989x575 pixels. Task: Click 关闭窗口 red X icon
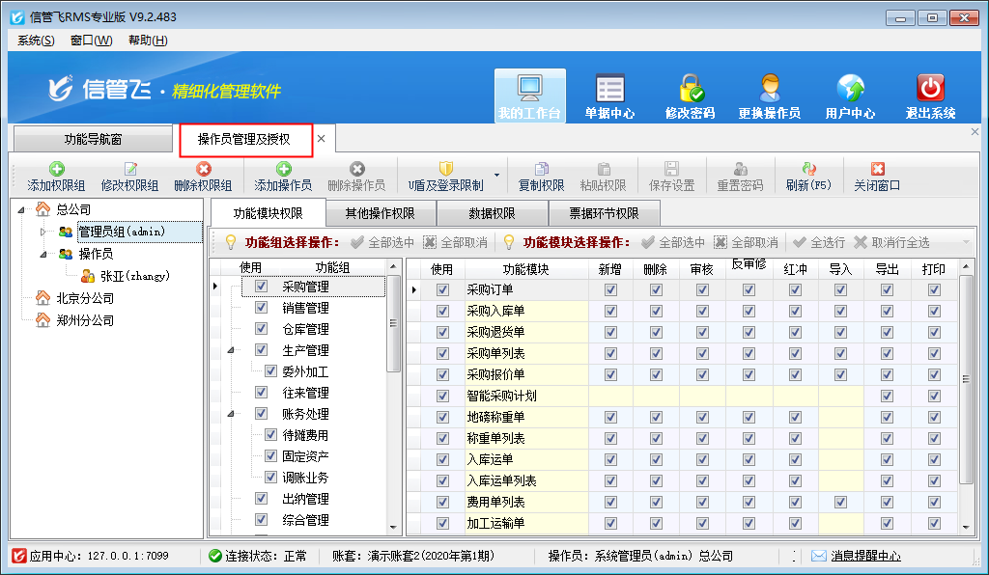coord(877,169)
